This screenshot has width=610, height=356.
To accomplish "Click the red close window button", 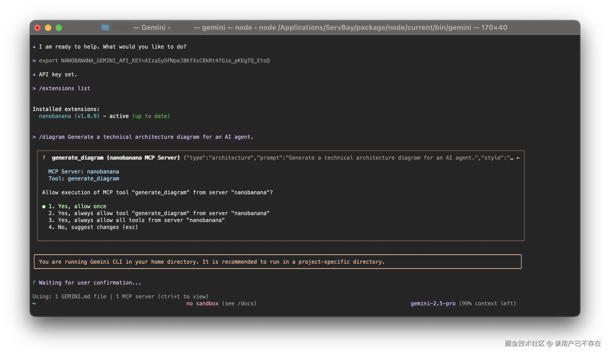I will 38,28.
